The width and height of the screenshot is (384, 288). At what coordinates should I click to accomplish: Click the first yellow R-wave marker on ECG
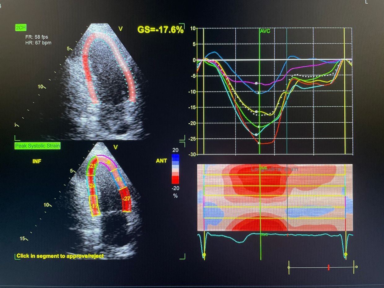204,254
